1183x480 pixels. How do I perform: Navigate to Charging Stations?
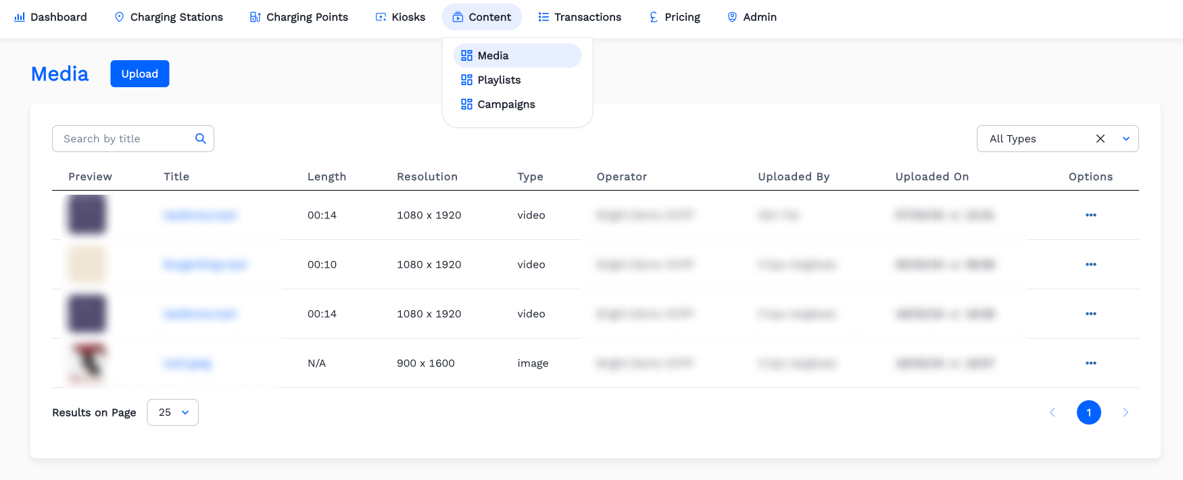[x=168, y=17]
